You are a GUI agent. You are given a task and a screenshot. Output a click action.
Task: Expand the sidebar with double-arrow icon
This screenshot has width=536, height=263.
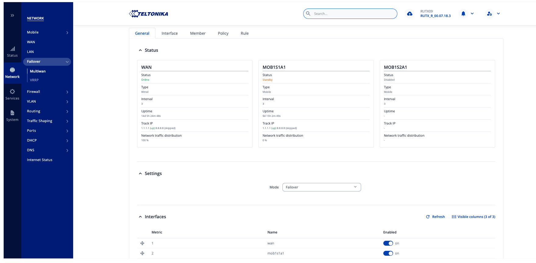[12, 15]
